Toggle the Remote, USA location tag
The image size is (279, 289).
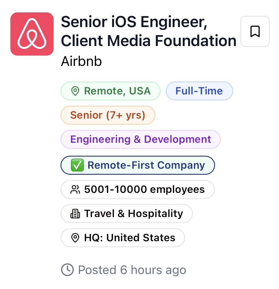click(x=110, y=91)
